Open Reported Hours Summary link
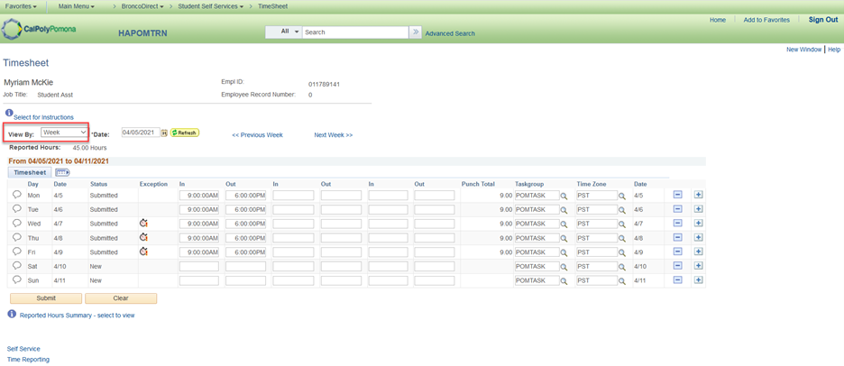The width and height of the screenshot is (844, 366). (x=77, y=316)
